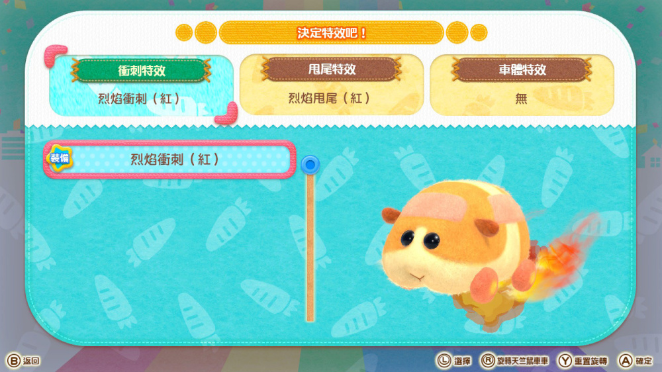Viewport: 662px width, 372px height.
Task: Select the 衝刺特效 tab
Action: click(142, 85)
